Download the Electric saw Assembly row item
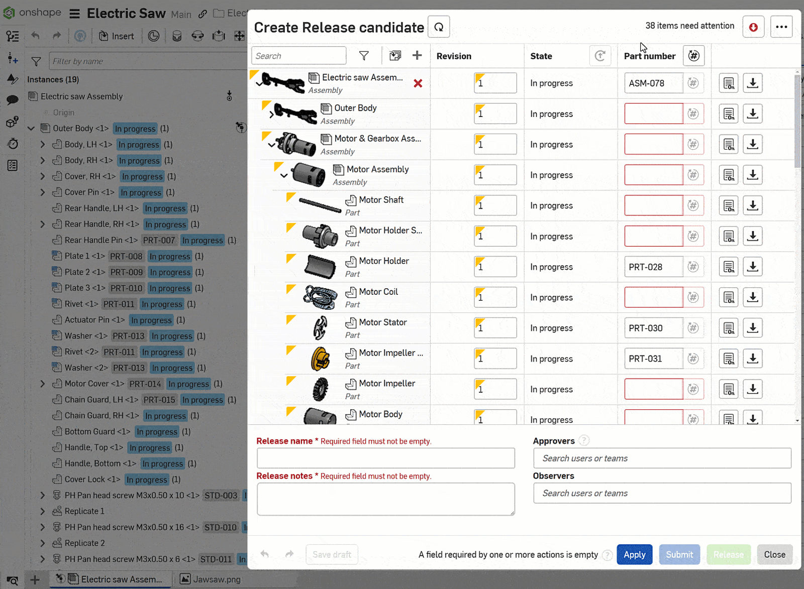This screenshot has width=804, height=589. (x=752, y=83)
